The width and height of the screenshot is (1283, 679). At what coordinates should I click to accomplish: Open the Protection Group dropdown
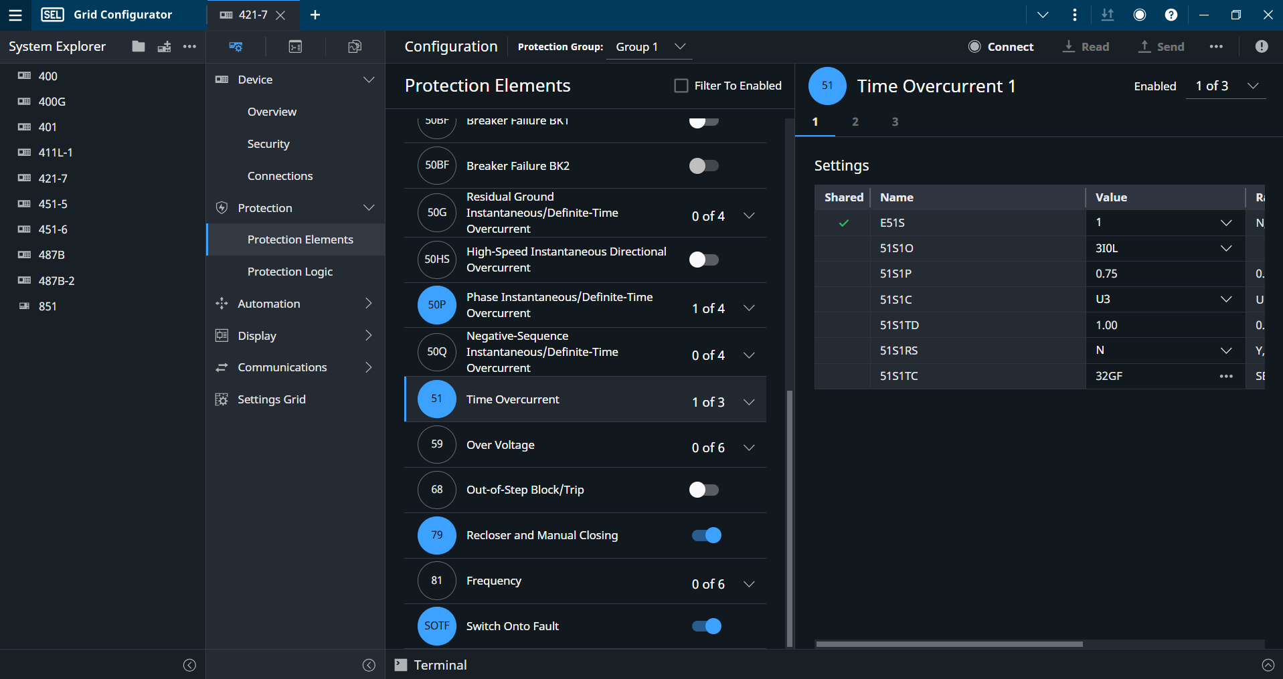pyautogui.click(x=650, y=47)
